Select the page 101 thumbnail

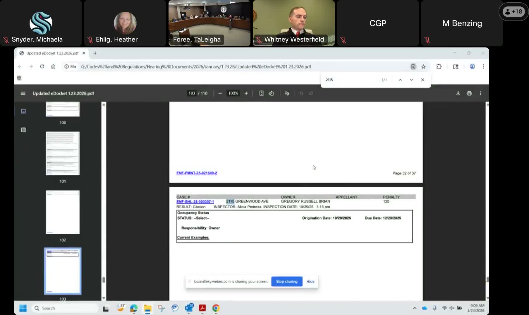[x=63, y=153]
